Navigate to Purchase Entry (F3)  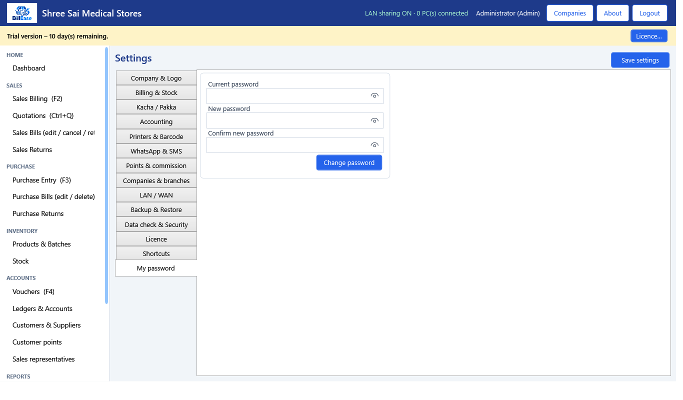pos(42,180)
